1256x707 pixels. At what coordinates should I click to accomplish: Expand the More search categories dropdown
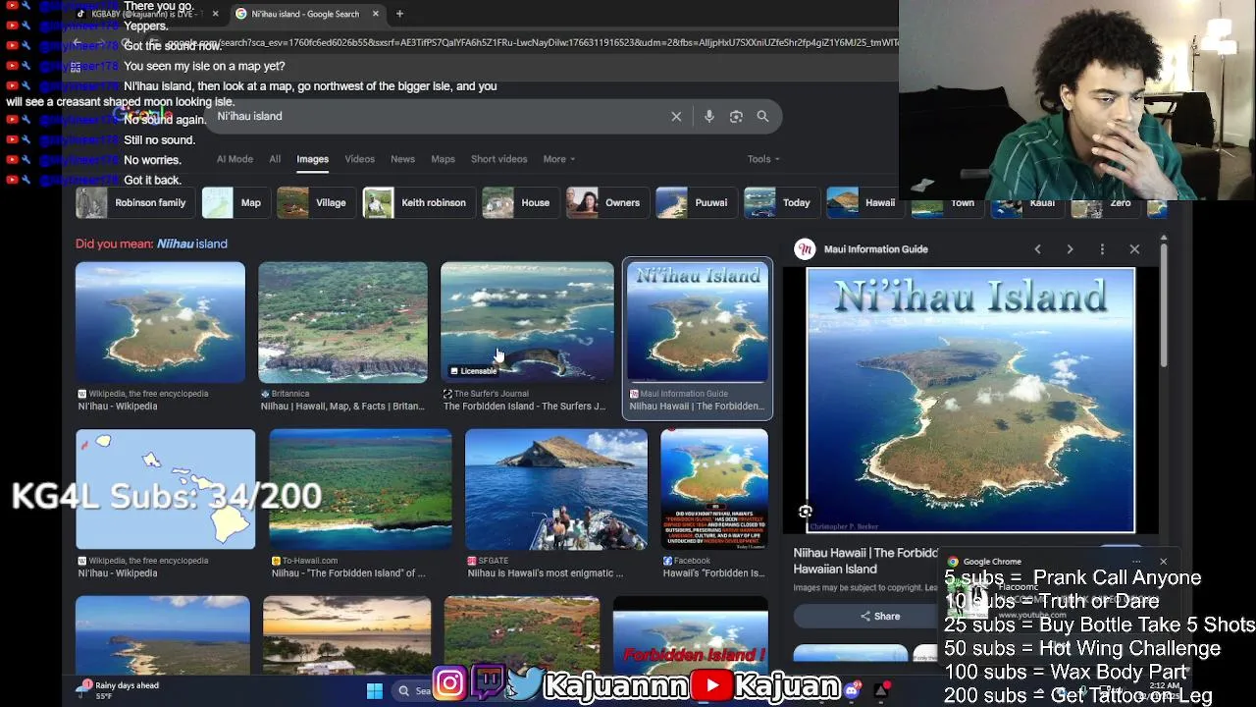pos(558,159)
